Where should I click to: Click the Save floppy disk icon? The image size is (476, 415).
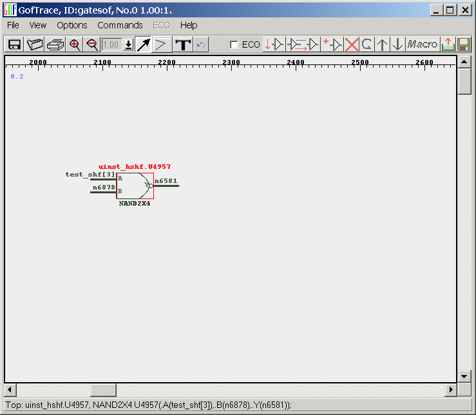[14, 44]
